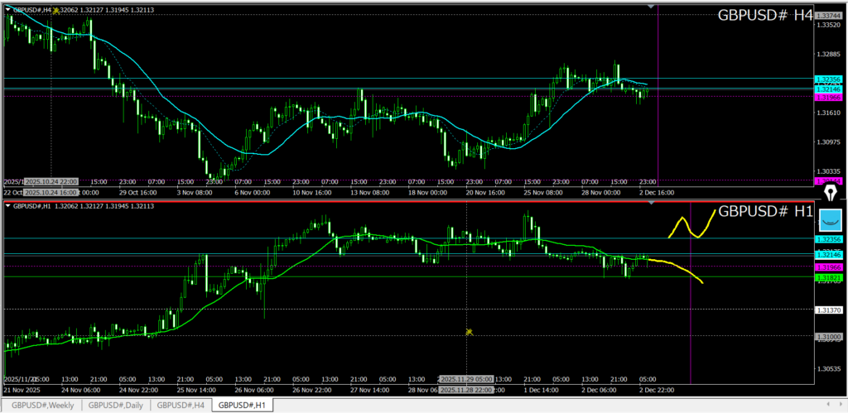Screen dimensions: 848x413
Task: Click the blue smiley face Expert Advisor icon
Action: pos(830,219)
